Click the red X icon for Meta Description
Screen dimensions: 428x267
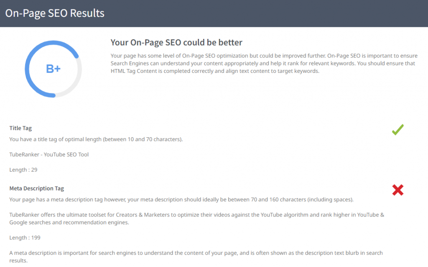[x=397, y=190]
